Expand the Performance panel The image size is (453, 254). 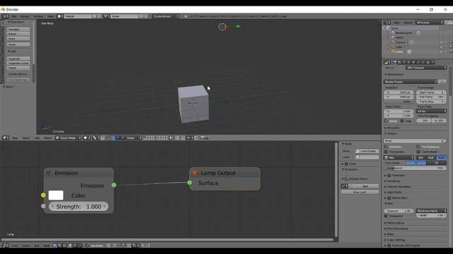[395, 223]
